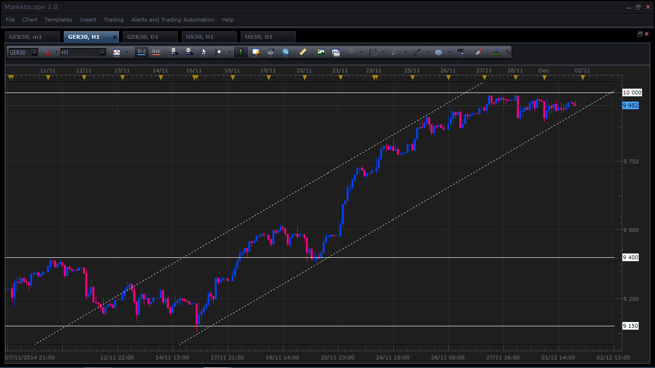Select the ellipse shape tool
Image resolution: width=655 pixels, height=368 pixels.
438,52
